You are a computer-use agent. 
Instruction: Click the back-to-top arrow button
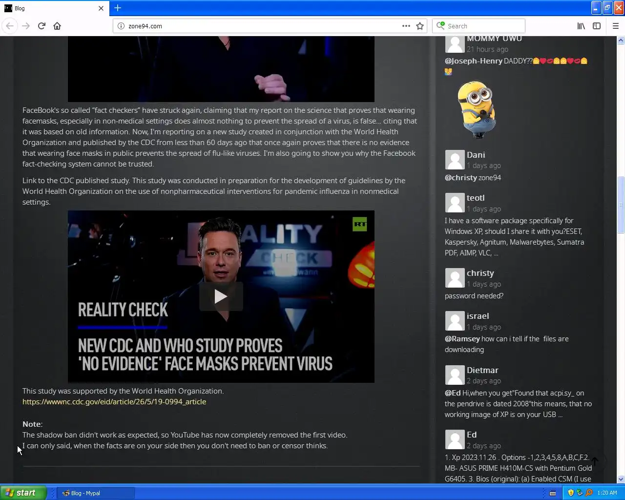[595, 461]
